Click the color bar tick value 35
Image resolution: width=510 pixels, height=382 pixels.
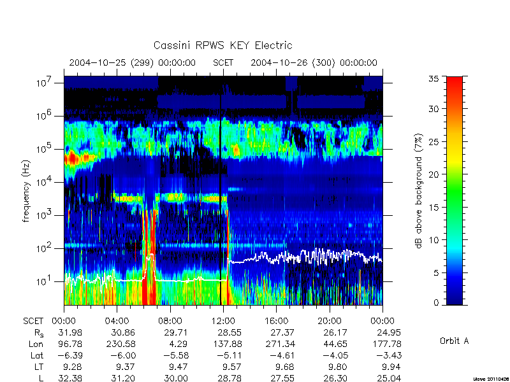click(x=433, y=78)
